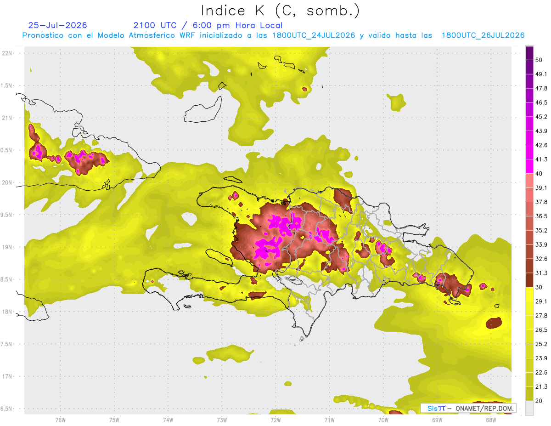Click the 68W longitude label
The image size is (551, 426).
(491, 420)
